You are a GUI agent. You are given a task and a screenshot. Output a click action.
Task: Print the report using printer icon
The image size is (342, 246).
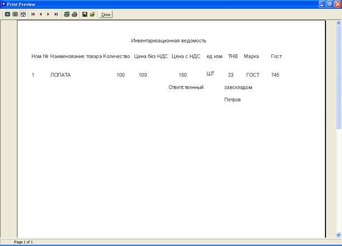click(x=75, y=14)
